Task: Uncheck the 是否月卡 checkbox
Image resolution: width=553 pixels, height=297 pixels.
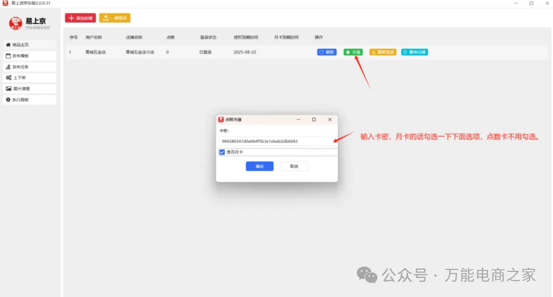Action: [x=222, y=152]
